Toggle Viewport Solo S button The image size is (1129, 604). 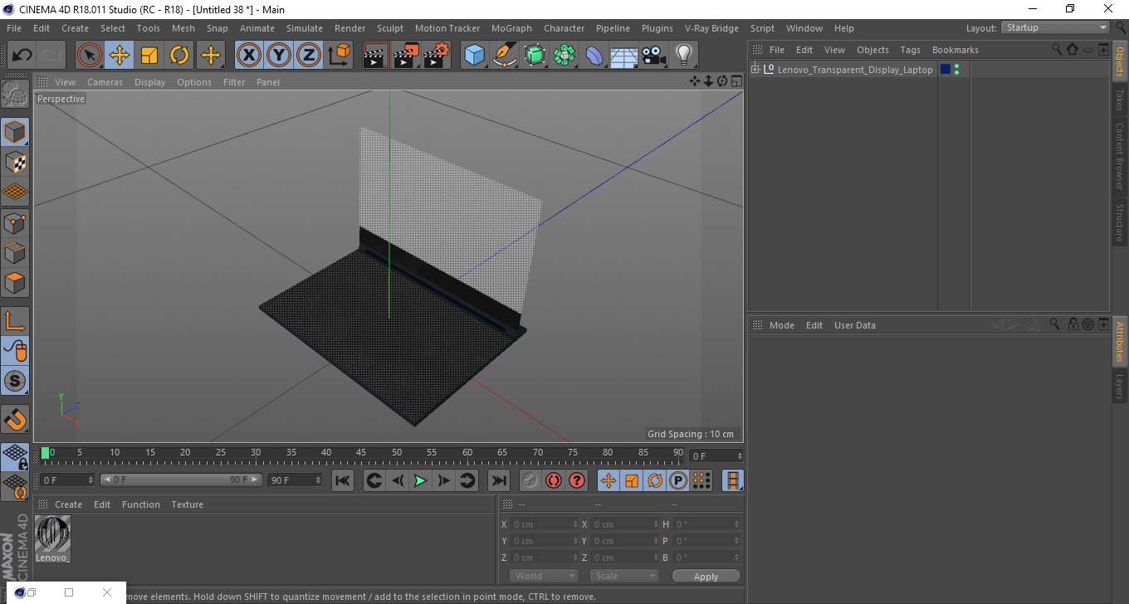click(x=15, y=381)
